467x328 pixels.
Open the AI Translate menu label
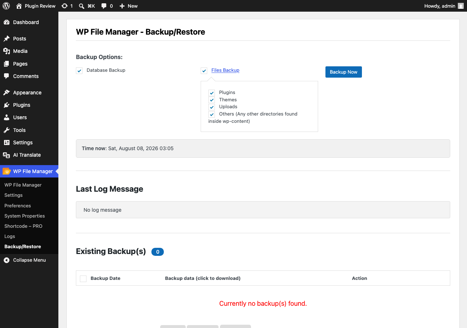(x=27, y=155)
